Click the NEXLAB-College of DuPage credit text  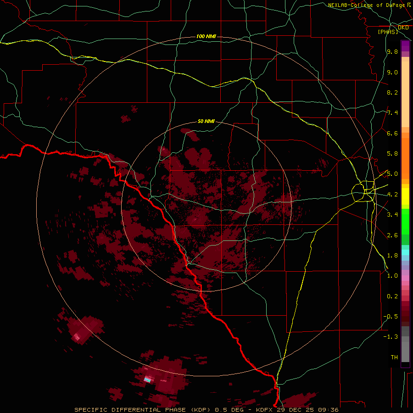point(366,5)
